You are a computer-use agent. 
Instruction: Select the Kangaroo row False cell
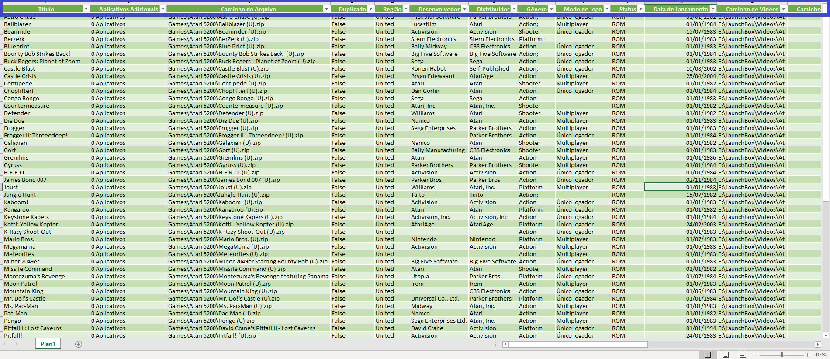(352, 209)
